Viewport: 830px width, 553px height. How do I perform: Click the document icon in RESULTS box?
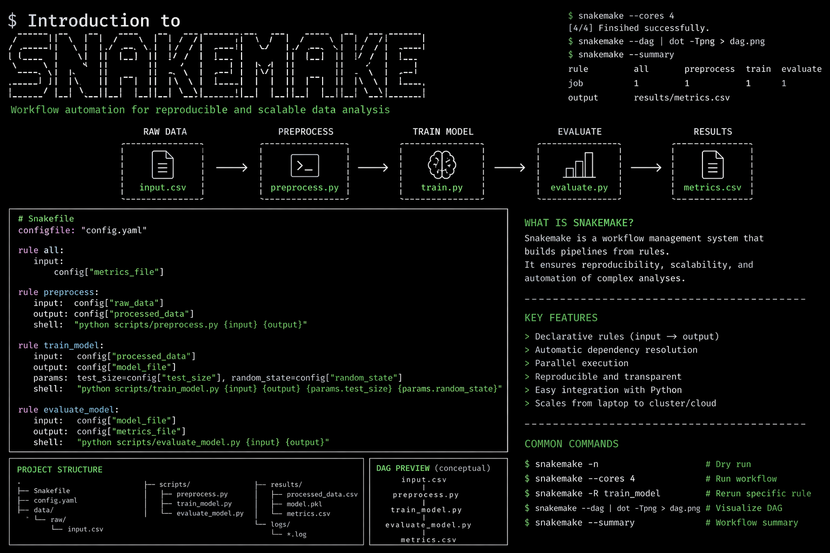pos(713,165)
